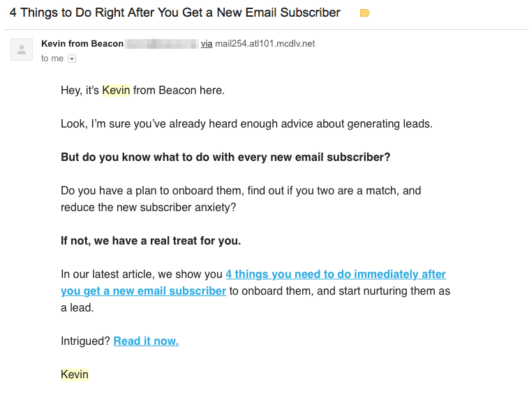This screenshot has width=529, height=395.
Task: Click bold sentence "But do you know what to do"
Action: 225,157
